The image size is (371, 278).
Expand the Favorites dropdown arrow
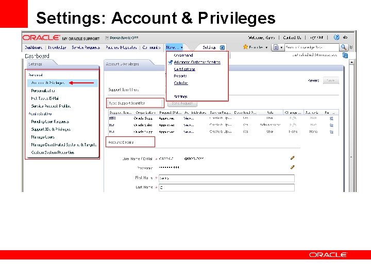(266, 47)
